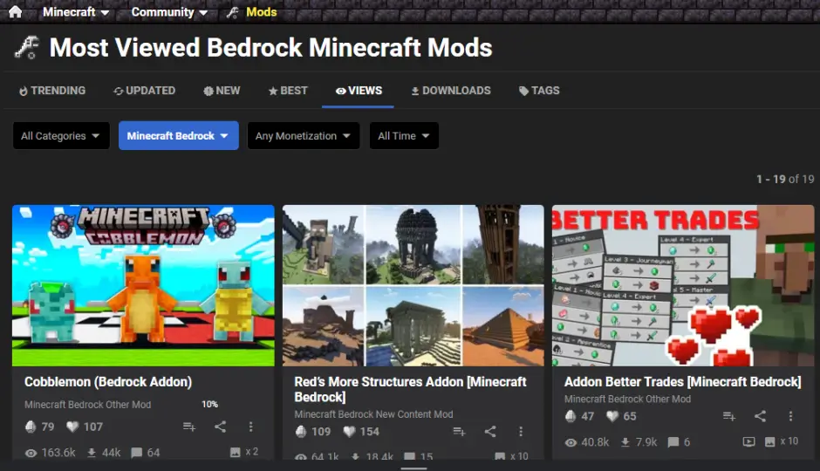Open the Tags tab
Screen dimensions: 820x471
539,91
